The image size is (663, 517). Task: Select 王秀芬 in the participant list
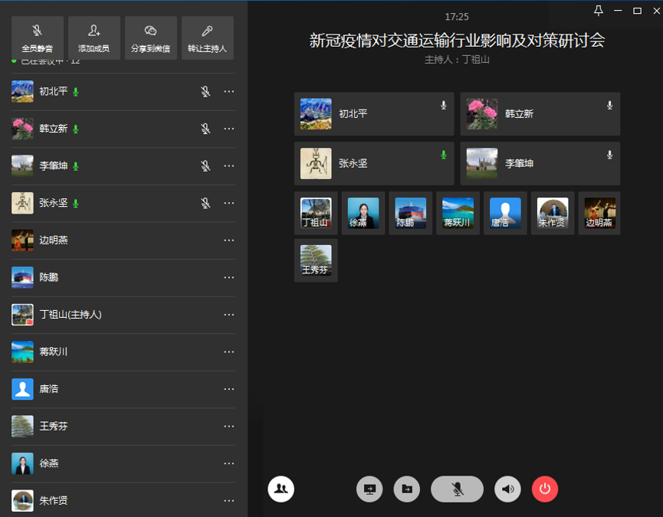pyautogui.click(x=54, y=426)
